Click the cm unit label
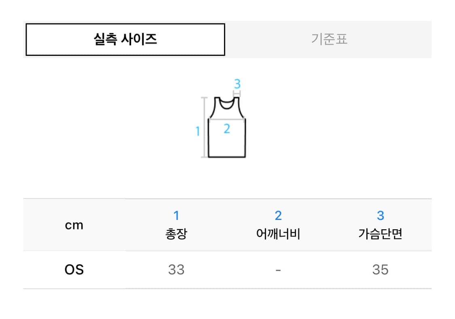 [x=74, y=225]
